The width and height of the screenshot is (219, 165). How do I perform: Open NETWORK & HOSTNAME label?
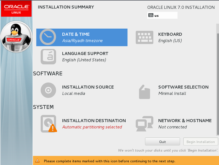click(x=185, y=121)
